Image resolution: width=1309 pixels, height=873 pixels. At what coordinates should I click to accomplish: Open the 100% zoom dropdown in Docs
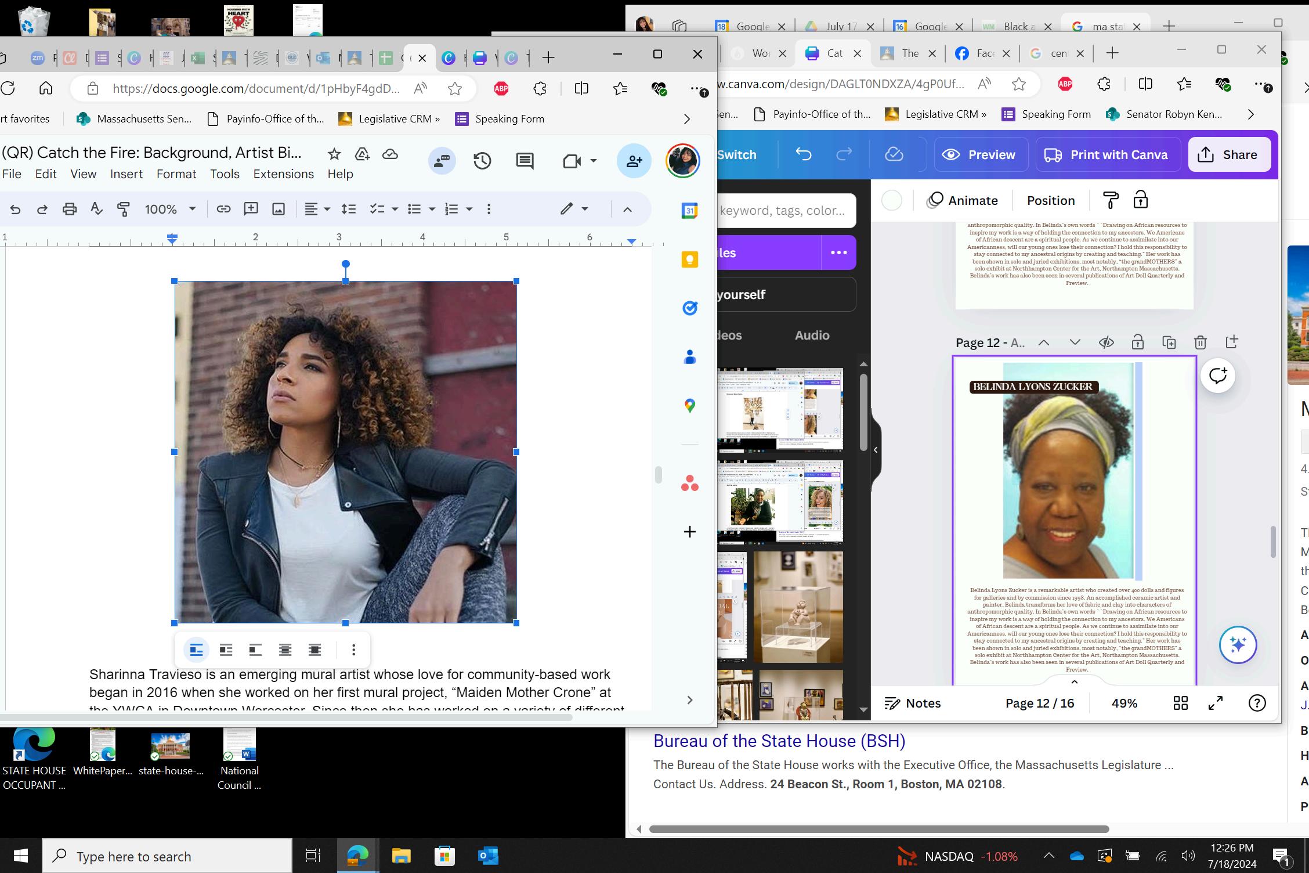(170, 209)
